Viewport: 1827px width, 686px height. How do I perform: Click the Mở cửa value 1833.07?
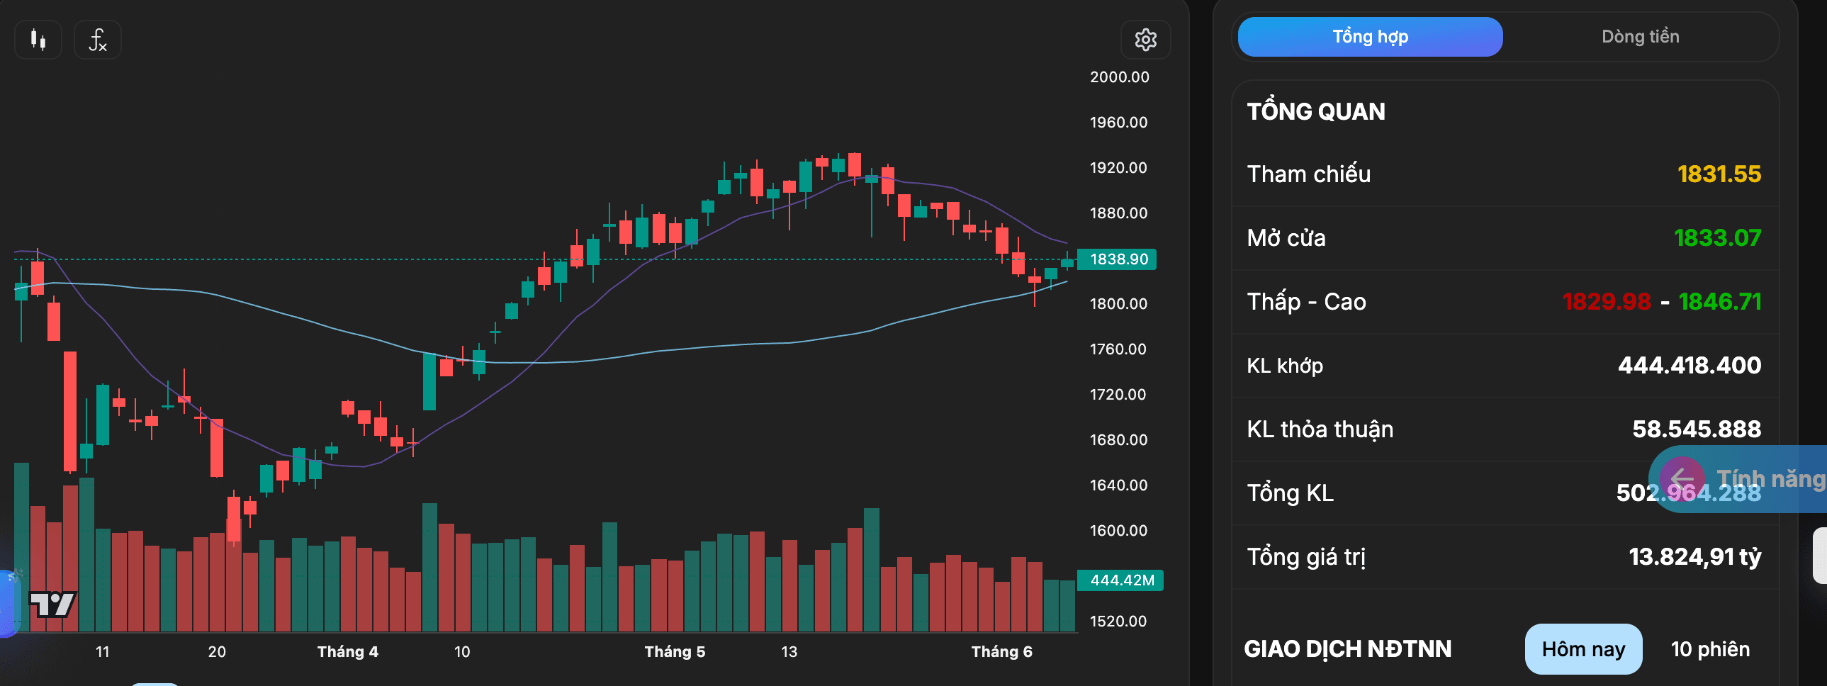tap(1717, 237)
